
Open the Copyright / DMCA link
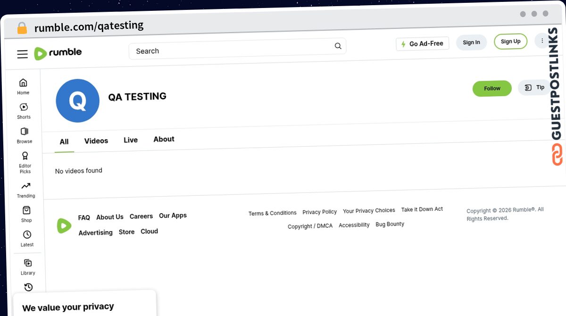(x=310, y=226)
